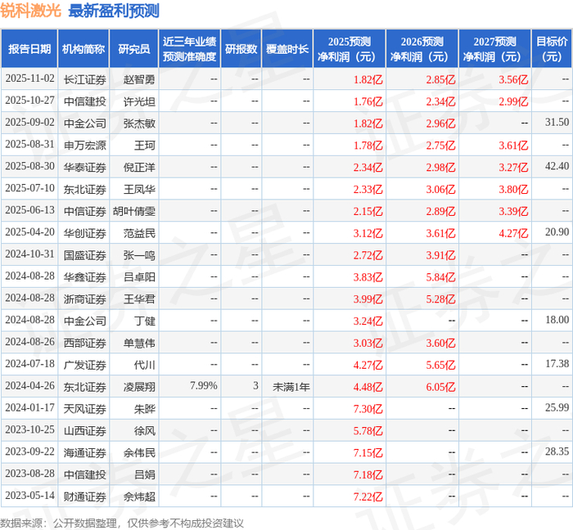Select researcher 张一鸣

pyautogui.click(x=139, y=255)
